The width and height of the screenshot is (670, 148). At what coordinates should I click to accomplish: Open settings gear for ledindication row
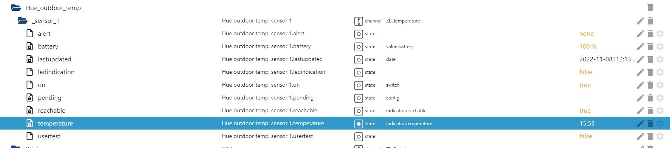coord(660,72)
